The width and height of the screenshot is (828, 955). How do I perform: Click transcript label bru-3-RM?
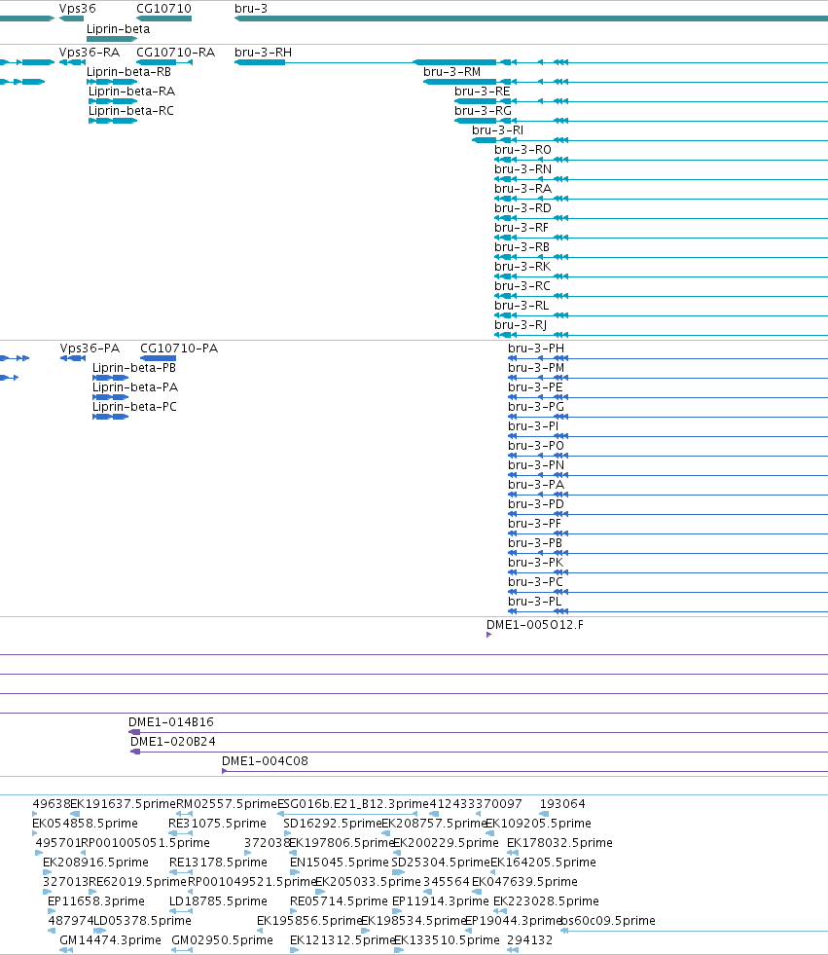(451, 72)
